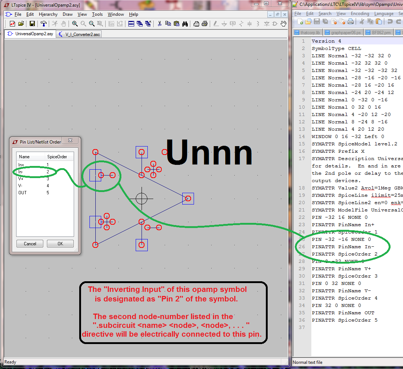This screenshot has height=369, width=403.
Task: Click the Undo arrow in Notepad++ toolbar
Action: tap(390, 22)
